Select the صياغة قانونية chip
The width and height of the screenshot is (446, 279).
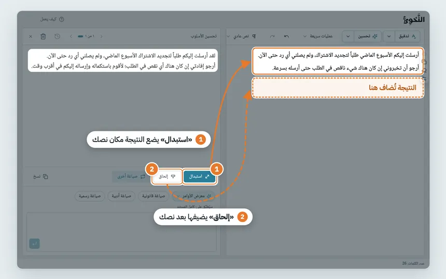[x=154, y=196]
